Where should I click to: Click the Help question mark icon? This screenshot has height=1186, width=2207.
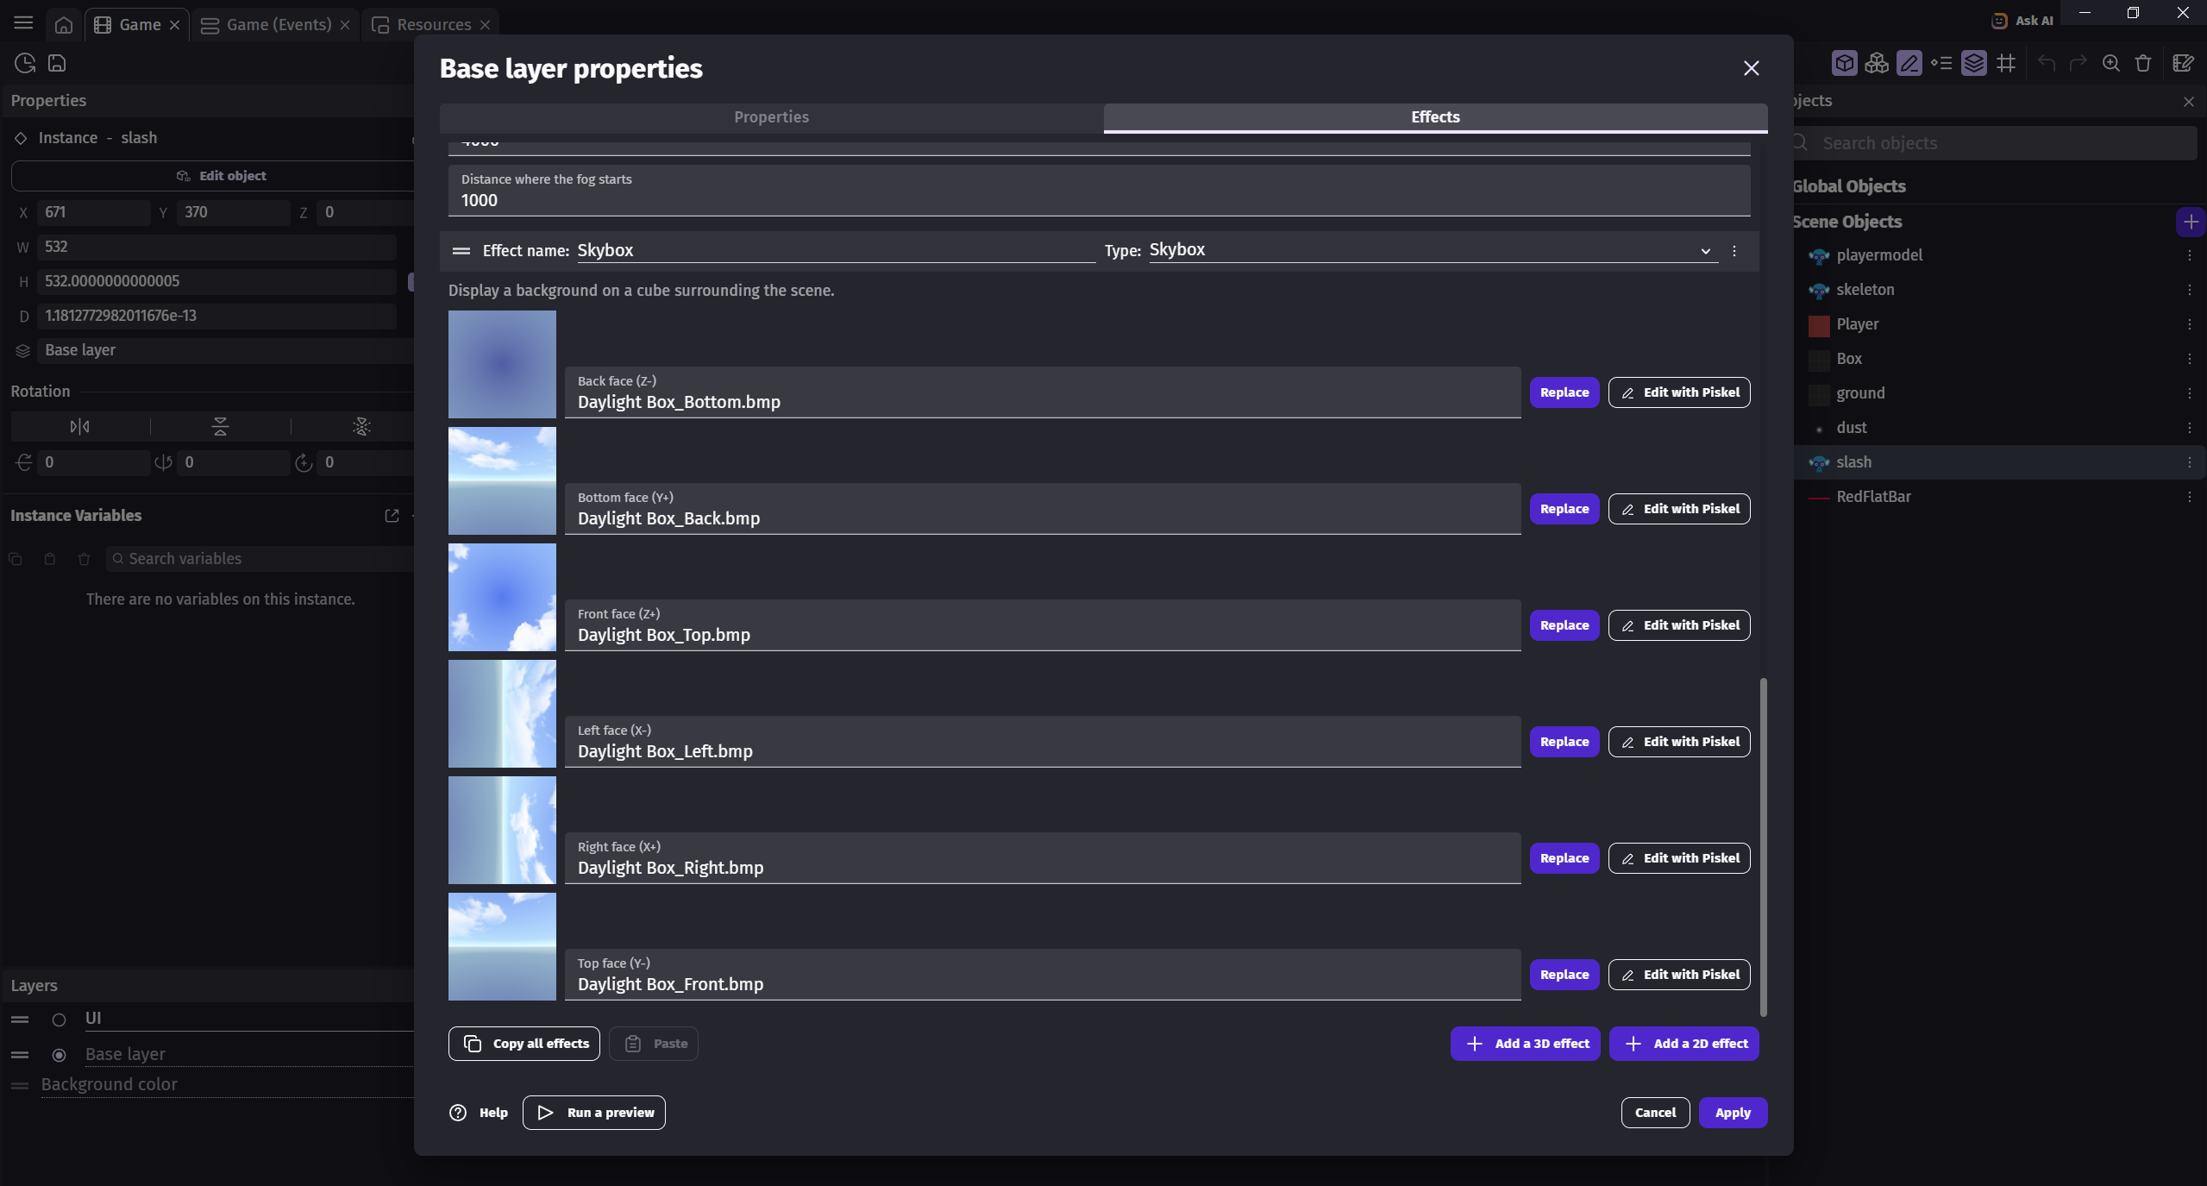point(458,1113)
